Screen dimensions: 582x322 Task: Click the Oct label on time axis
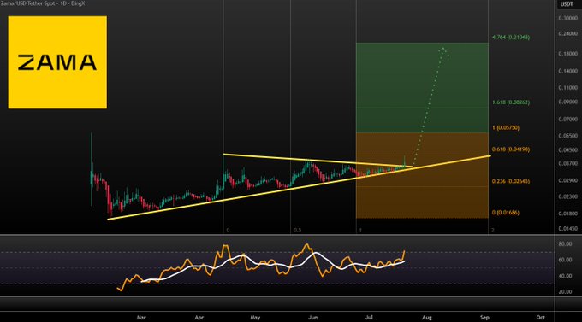pyautogui.click(x=540, y=318)
